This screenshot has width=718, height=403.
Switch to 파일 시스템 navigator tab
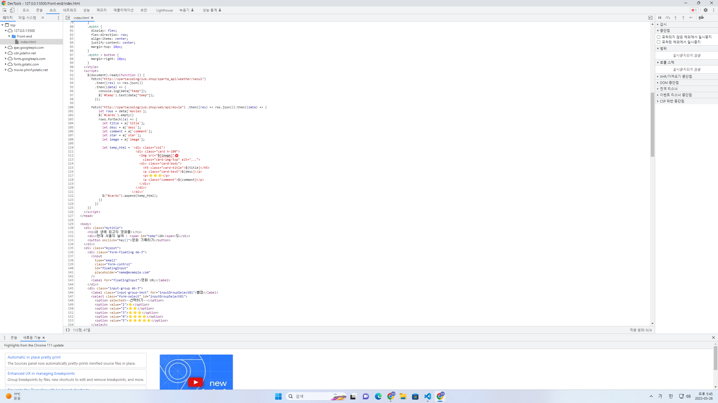[x=27, y=18]
